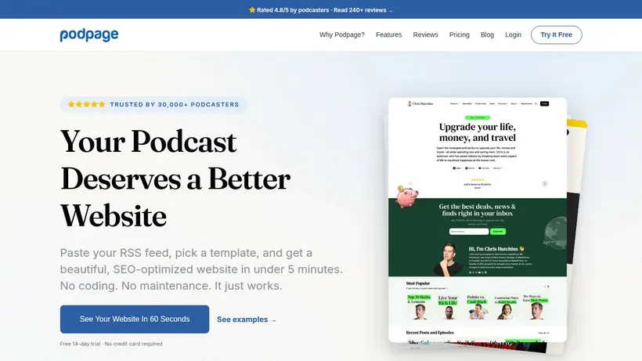Click the globe illustration in the green section
Viewport: 642px width, 361px height.
tap(555, 232)
